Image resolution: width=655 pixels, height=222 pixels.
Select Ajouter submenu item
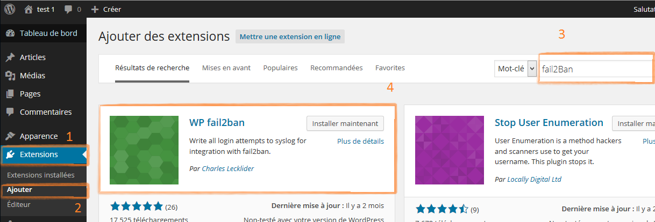point(19,189)
